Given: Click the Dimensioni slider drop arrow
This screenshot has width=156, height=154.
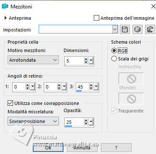Looking at the screenshot, I should [x=91, y=61].
